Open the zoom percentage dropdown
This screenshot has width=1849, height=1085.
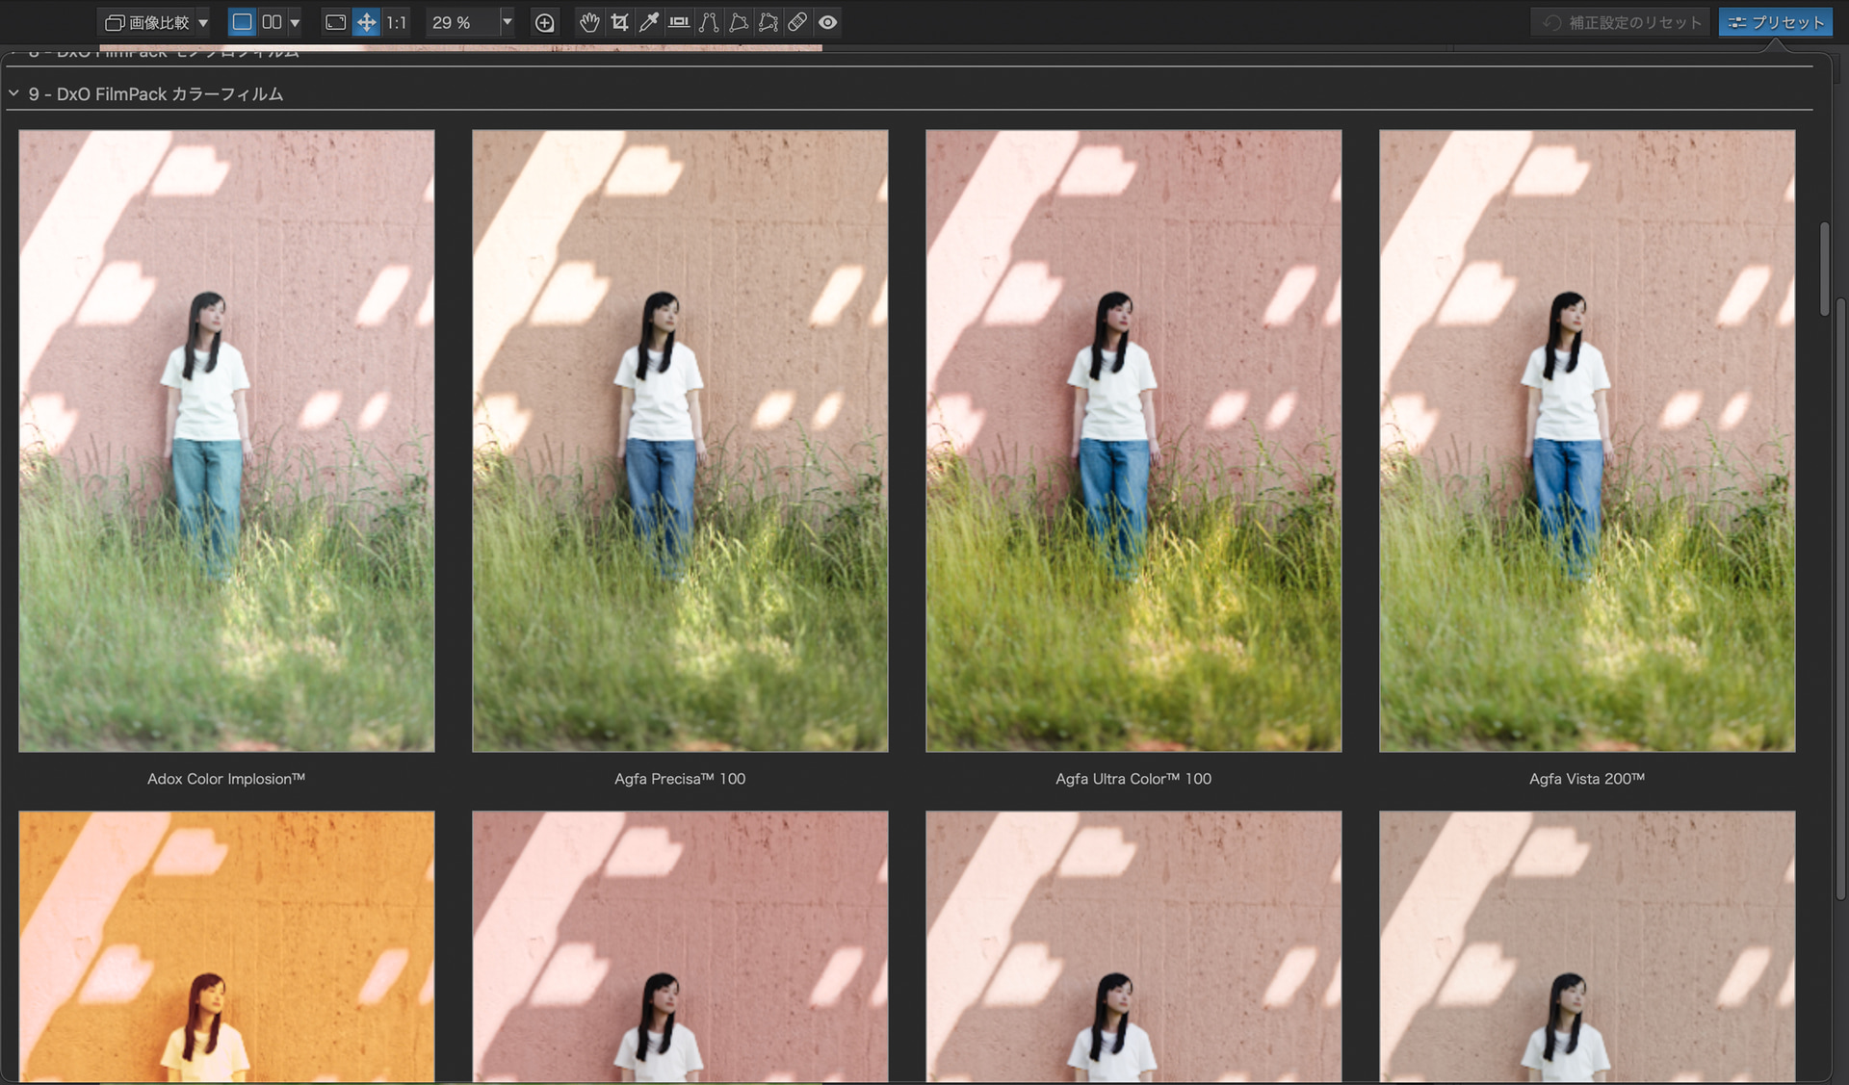pos(508,22)
